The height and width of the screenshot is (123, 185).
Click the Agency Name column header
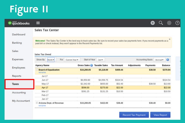point(42,65)
